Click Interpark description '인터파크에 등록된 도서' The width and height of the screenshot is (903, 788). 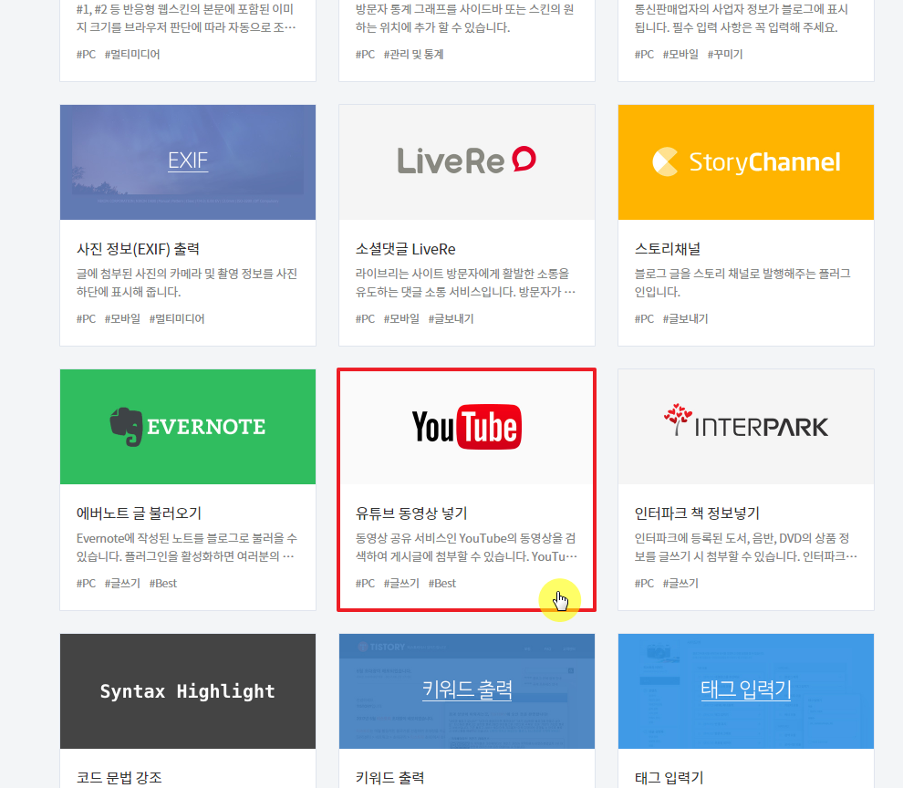click(746, 547)
